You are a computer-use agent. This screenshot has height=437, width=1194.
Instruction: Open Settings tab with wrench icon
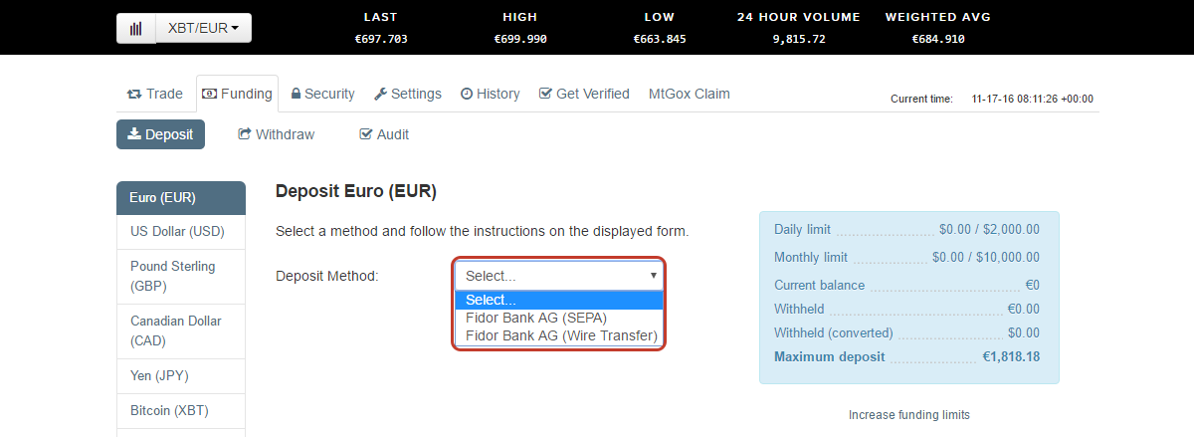coord(408,94)
